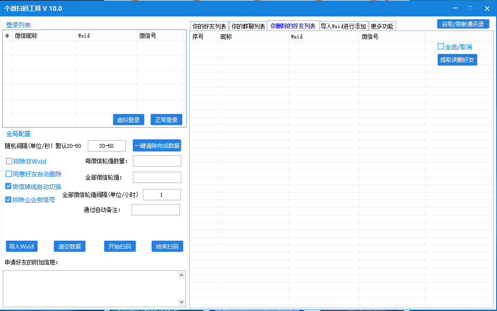497x311 pixels.
Task: Click 导入Wxid button
Action: pyautogui.click(x=22, y=246)
